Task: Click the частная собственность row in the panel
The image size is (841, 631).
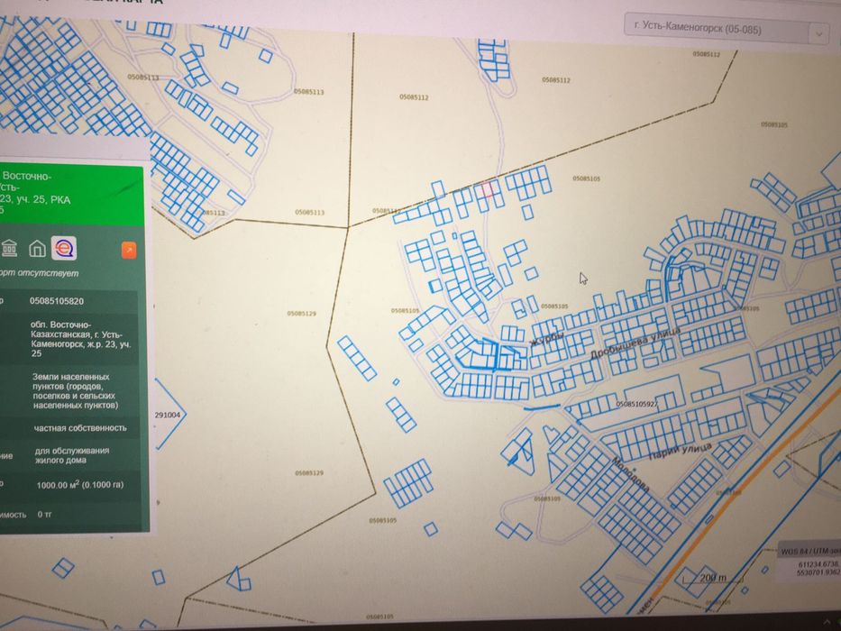Action: click(x=69, y=427)
